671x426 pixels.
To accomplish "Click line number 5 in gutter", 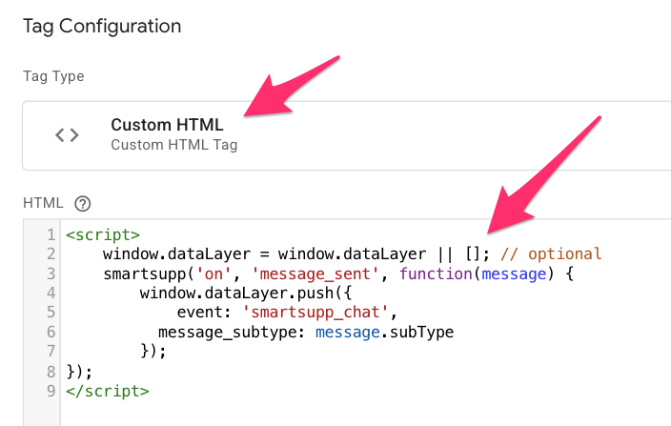I will coord(51,313).
